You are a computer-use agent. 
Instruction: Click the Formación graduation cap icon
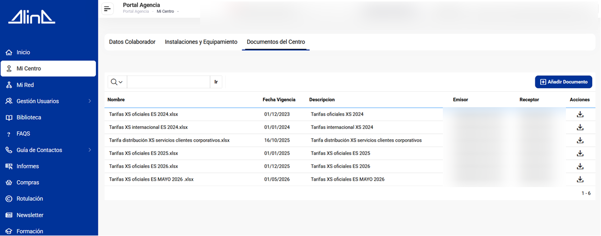pyautogui.click(x=9, y=232)
